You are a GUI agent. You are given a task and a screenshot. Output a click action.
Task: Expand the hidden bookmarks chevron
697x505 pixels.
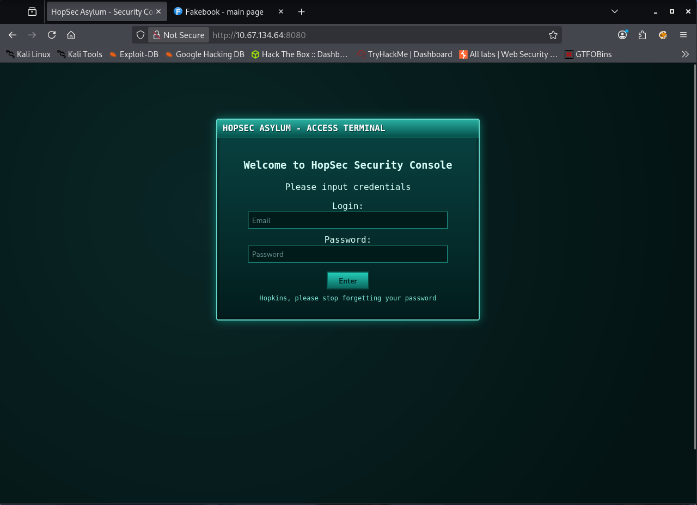coord(686,54)
